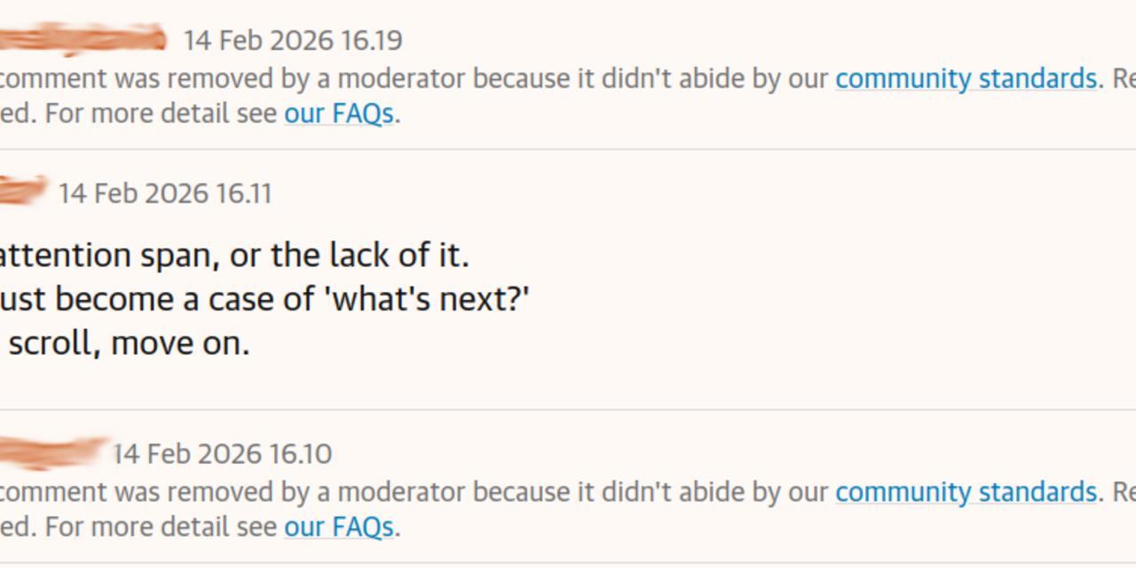Image resolution: width=1136 pixels, height=568 pixels.
Task: Click community standards link in 16.10 comment
Action: click(966, 493)
